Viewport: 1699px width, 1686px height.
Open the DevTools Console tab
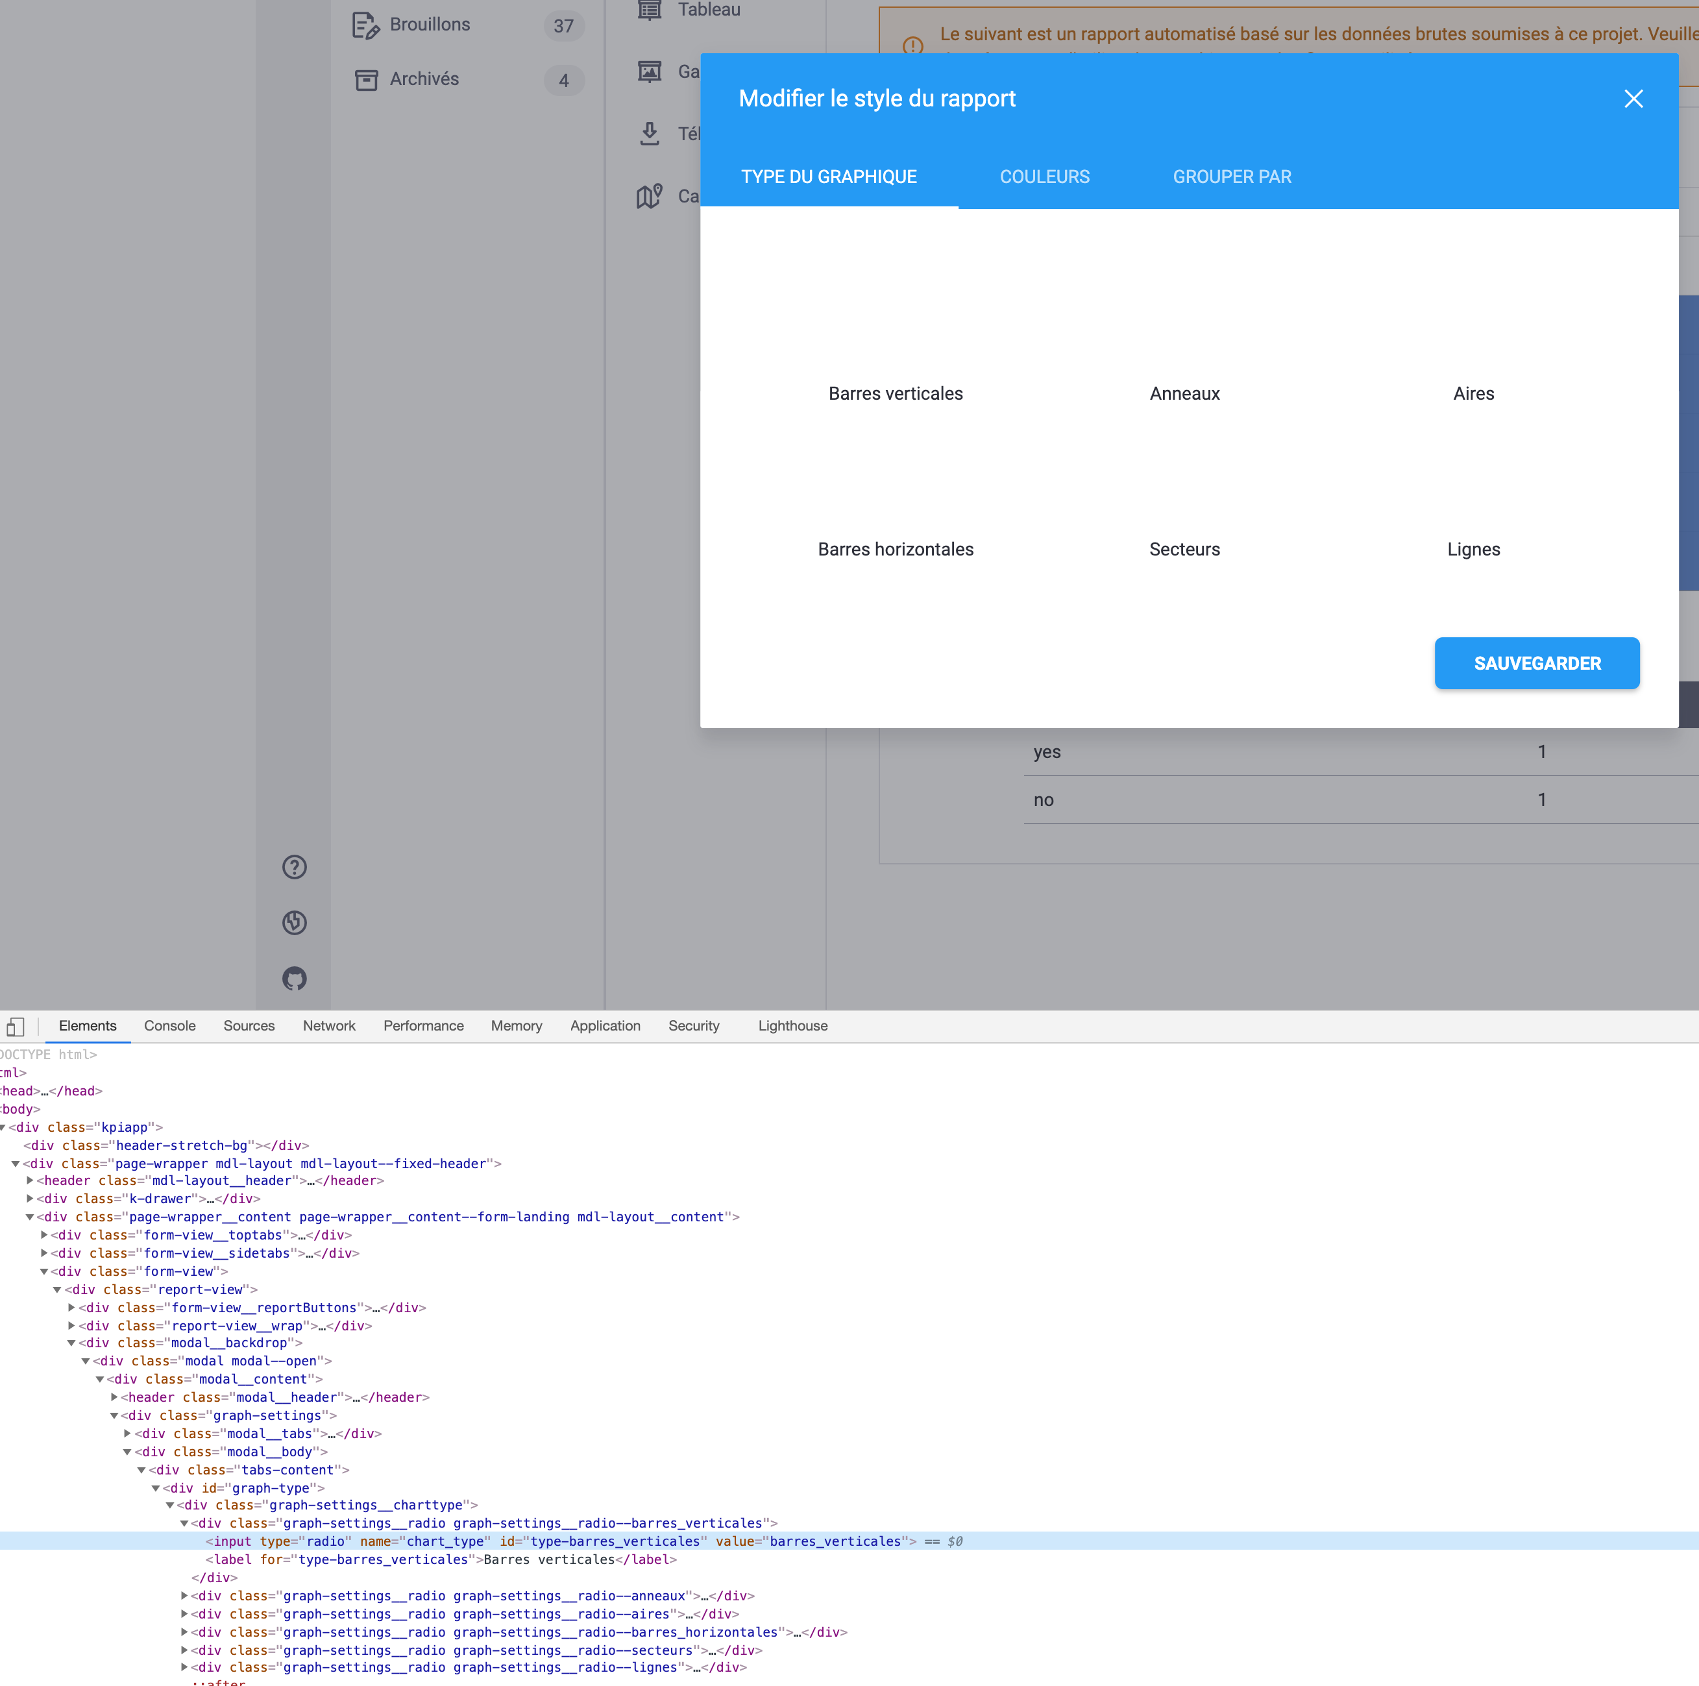coord(169,1025)
